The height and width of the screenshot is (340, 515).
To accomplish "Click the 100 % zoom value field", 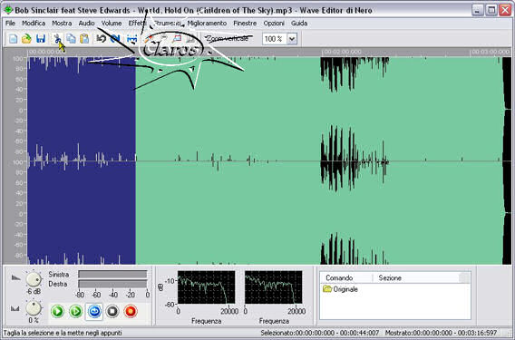I will pyautogui.click(x=275, y=39).
